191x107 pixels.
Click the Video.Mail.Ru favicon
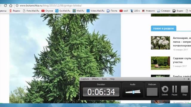click(88, 11)
